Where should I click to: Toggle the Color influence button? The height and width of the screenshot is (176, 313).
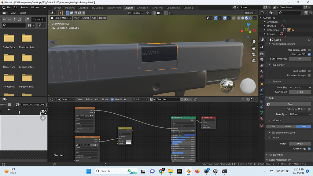pos(304,127)
